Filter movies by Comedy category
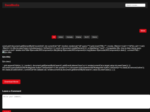The image size is (150, 112). pyautogui.click(x=69, y=37)
